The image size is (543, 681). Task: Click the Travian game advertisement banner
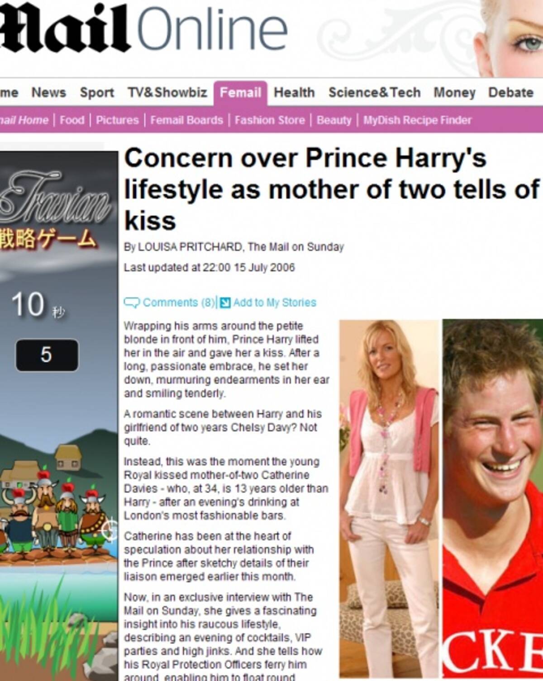click(x=59, y=416)
